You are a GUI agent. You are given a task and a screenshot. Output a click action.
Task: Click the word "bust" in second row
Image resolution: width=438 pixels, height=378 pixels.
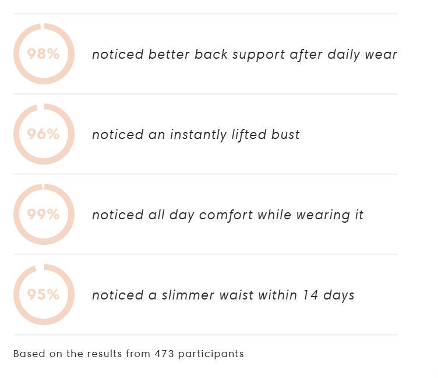pos(285,135)
